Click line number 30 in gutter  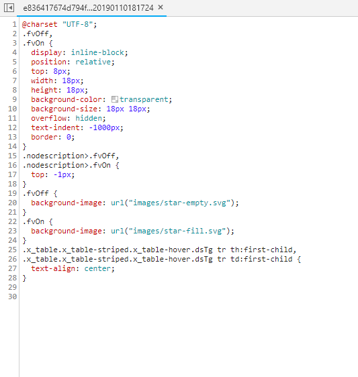click(13, 297)
